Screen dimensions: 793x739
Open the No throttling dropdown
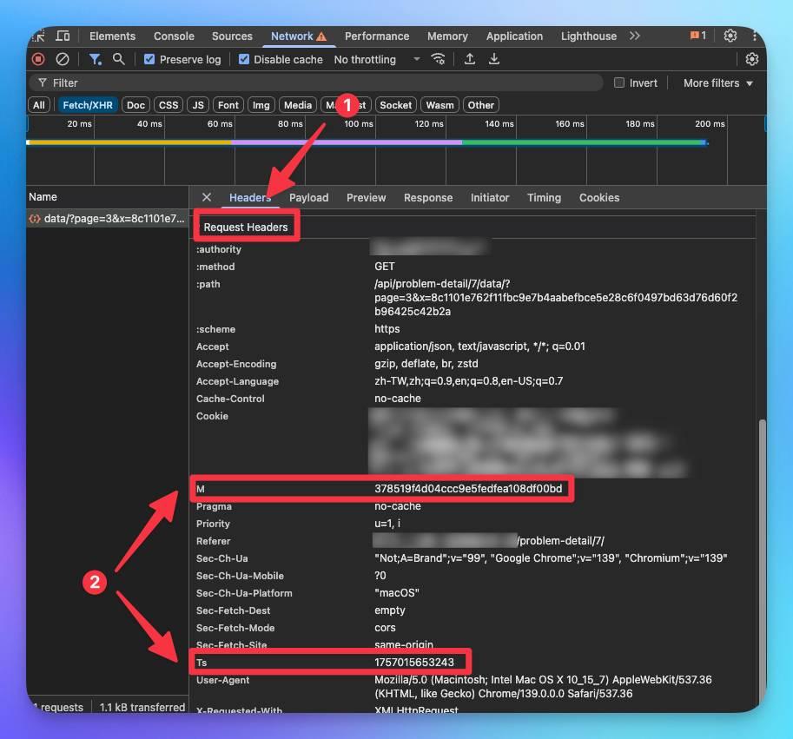coord(377,60)
